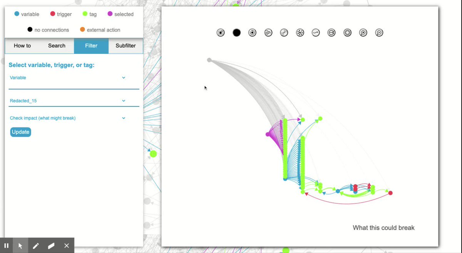Image resolution: width=462 pixels, height=253 pixels.
Task: Click the large green tag node in background graph
Action: (x=153, y=154)
